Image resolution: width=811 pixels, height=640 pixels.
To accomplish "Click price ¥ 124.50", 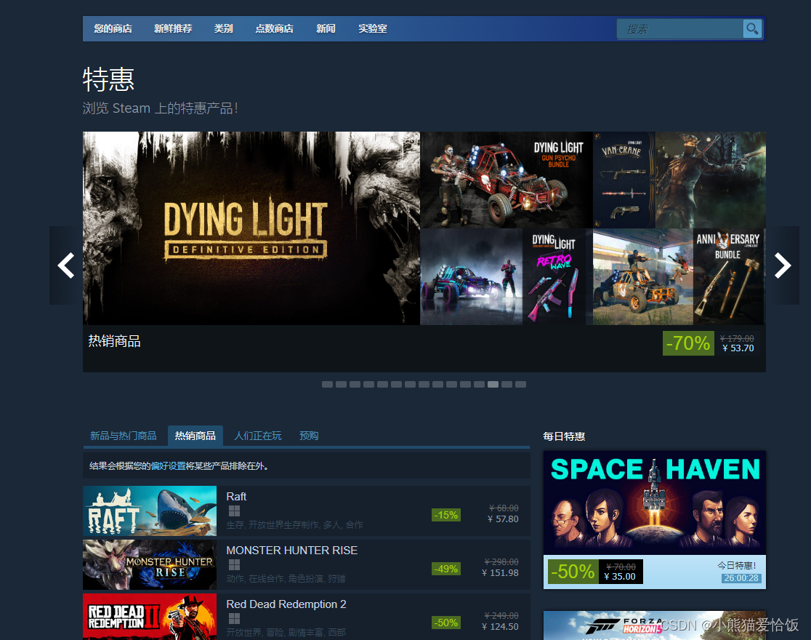I will click(x=500, y=626).
